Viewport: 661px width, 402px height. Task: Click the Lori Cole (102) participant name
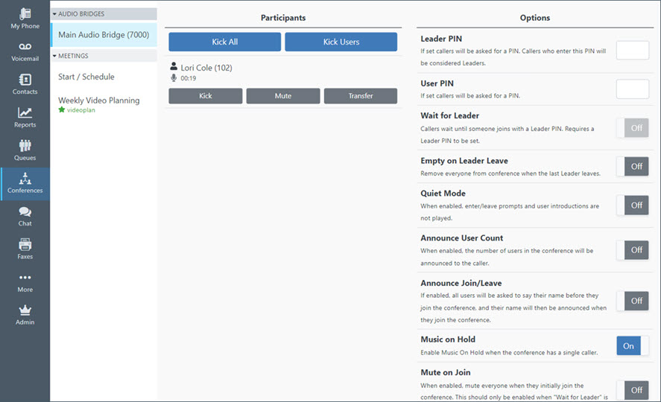(x=206, y=68)
